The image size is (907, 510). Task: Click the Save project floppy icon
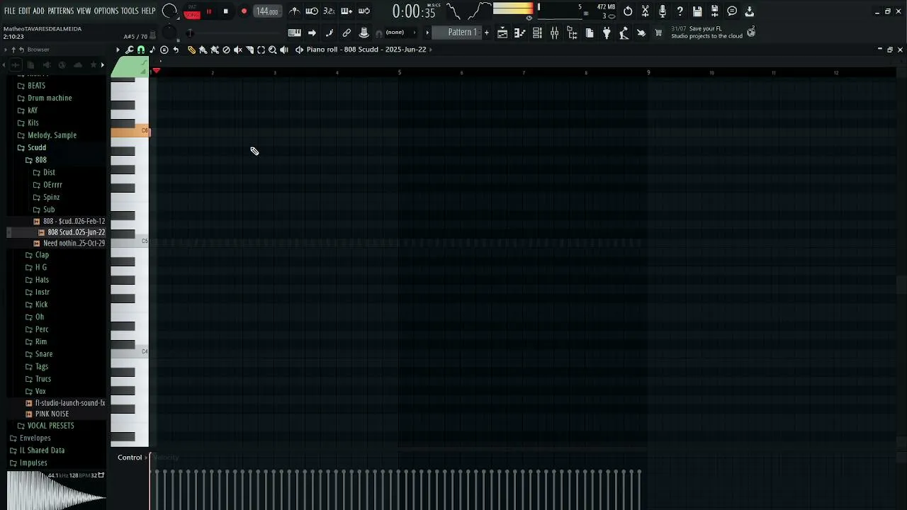tap(697, 11)
